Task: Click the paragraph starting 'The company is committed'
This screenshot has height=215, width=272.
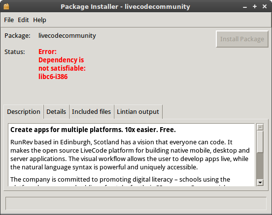Action: click(x=120, y=181)
